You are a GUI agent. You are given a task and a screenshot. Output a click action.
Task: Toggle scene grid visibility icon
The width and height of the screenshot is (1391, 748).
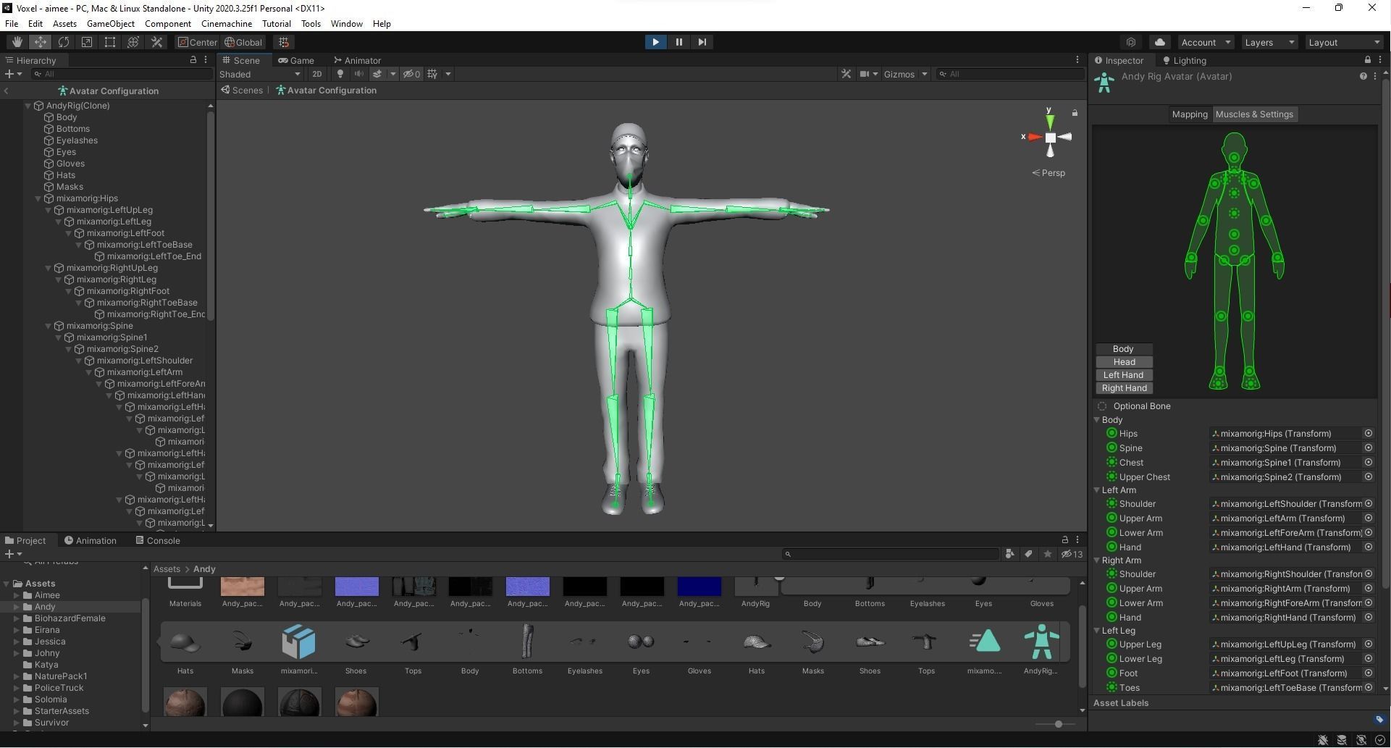click(x=433, y=74)
